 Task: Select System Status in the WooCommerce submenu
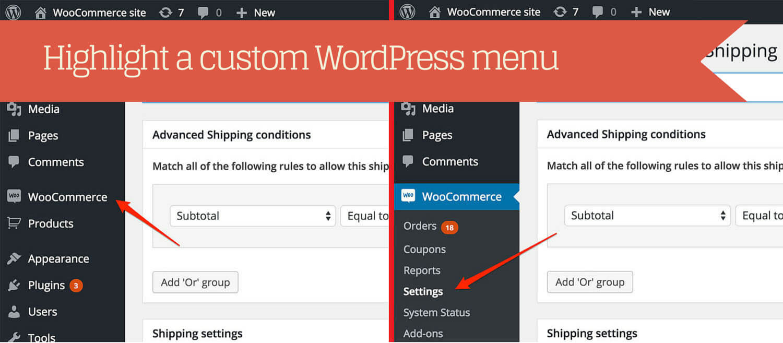(436, 312)
